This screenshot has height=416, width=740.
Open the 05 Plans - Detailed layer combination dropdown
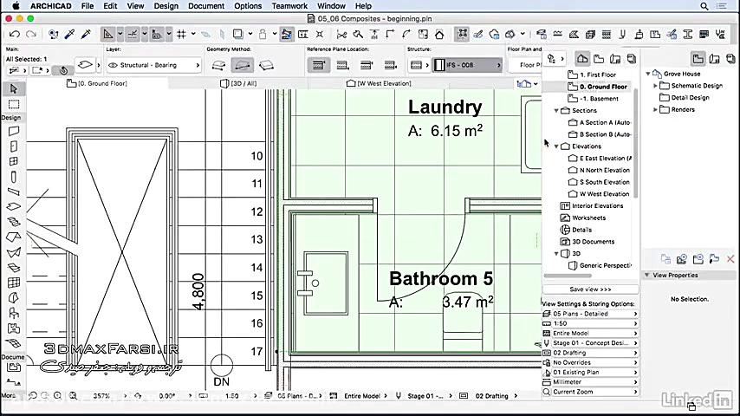[590, 314]
